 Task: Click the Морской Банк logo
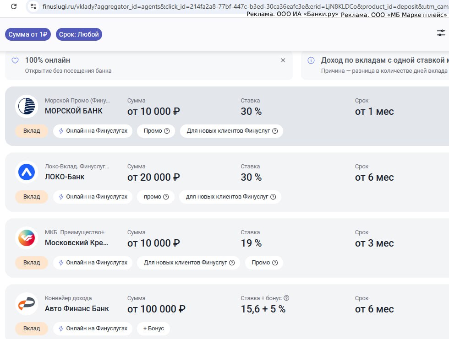pyautogui.click(x=27, y=106)
